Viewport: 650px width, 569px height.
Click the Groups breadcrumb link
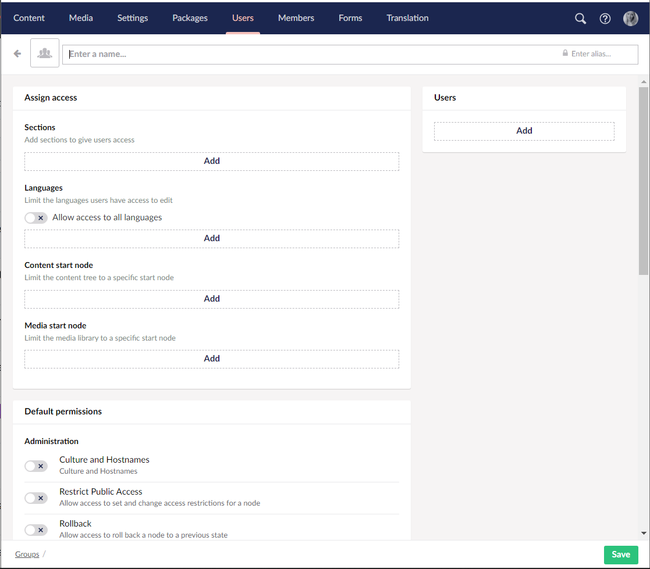(x=27, y=554)
